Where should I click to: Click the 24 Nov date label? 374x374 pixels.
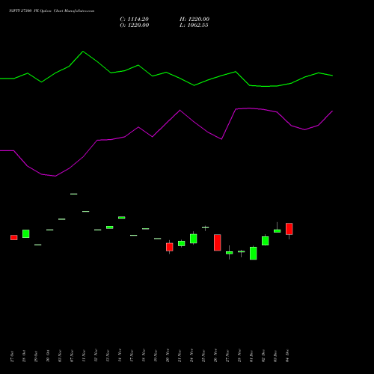click(x=191, y=355)
